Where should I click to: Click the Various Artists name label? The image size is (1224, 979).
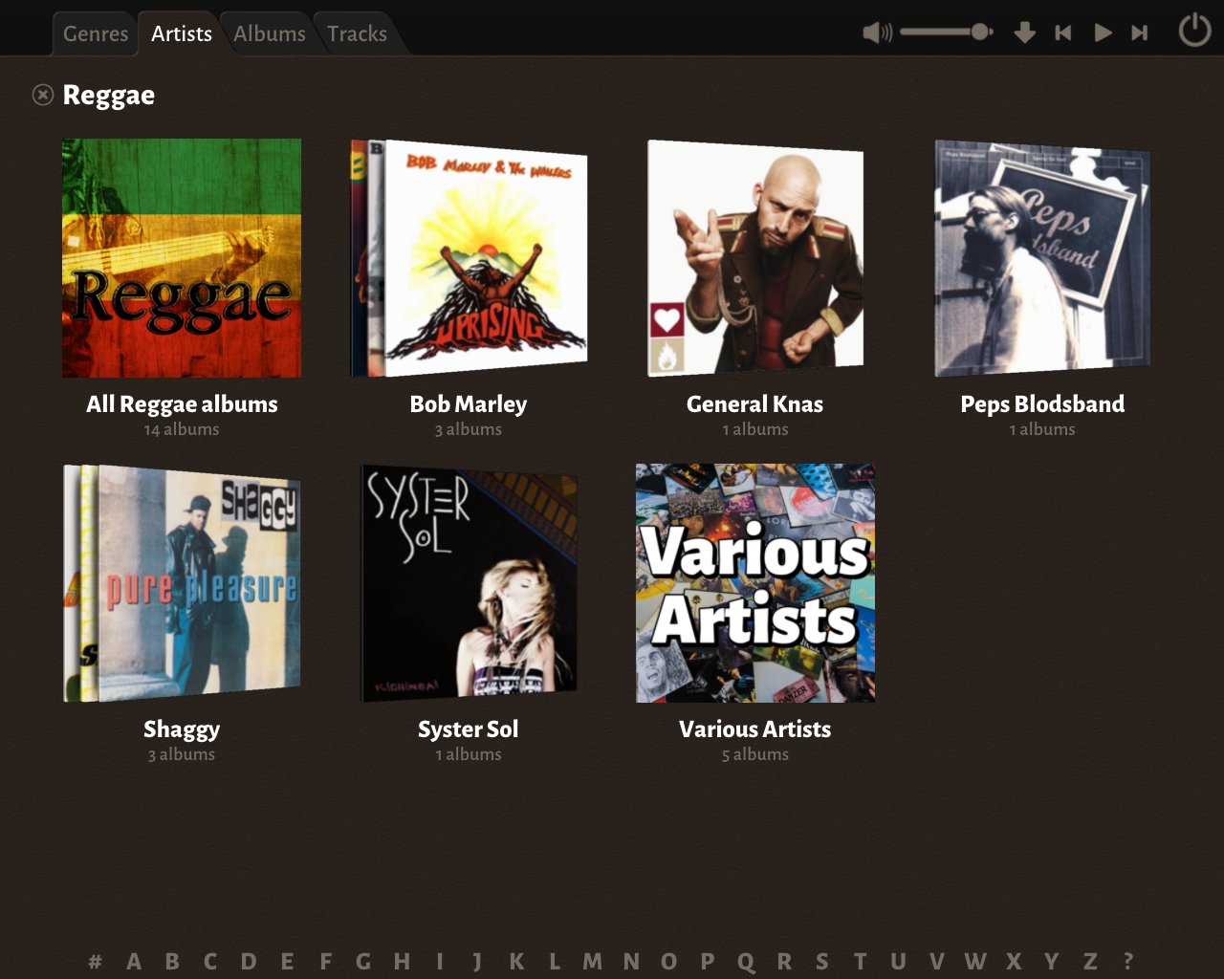coord(755,729)
